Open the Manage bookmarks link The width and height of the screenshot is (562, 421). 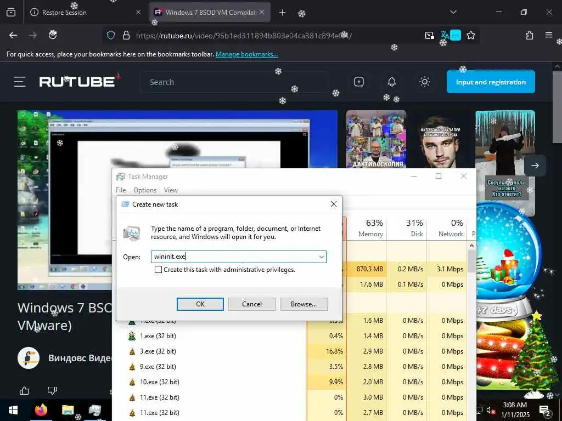[x=246, y=54]
